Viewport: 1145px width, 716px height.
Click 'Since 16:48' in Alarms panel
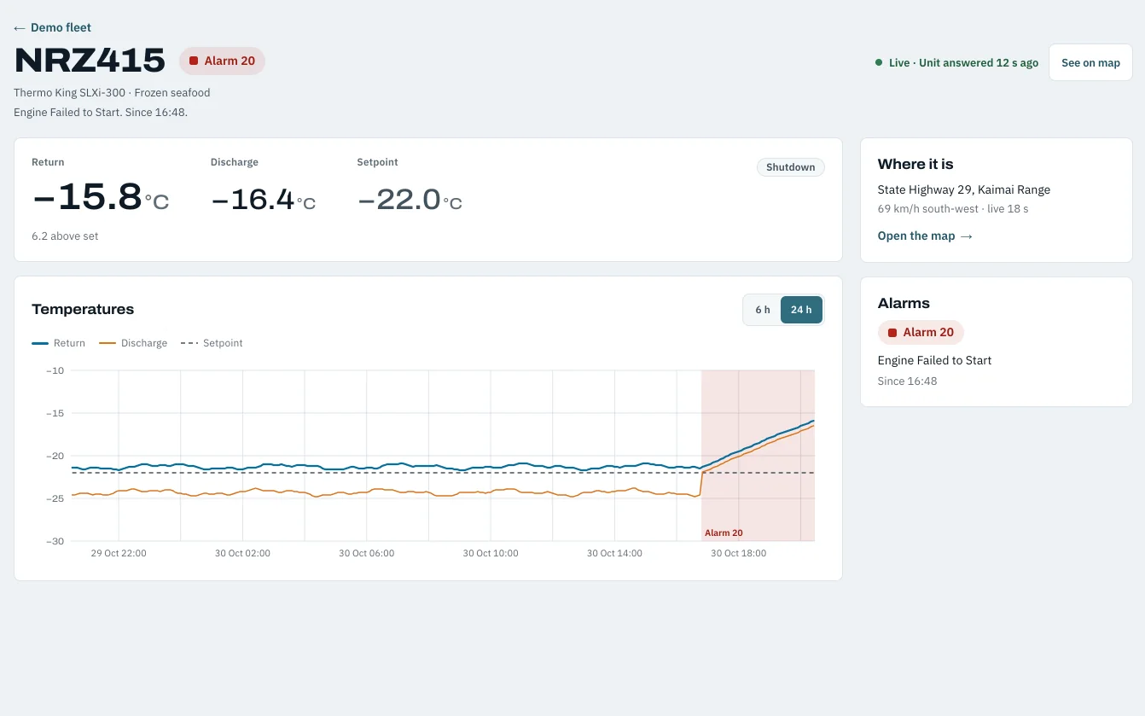pos(907,381)
